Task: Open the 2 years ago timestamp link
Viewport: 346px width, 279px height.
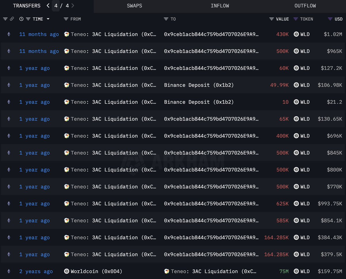Action: pos(36,271)
